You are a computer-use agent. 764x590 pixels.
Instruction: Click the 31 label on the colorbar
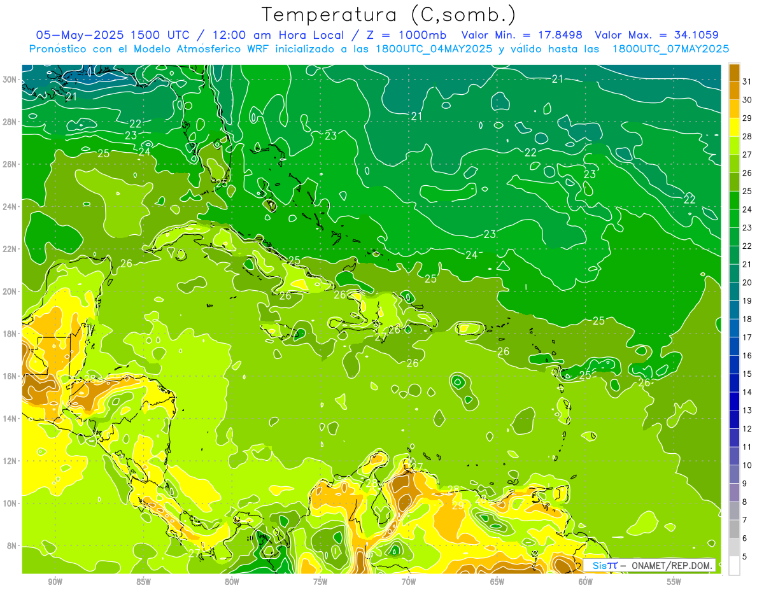747,81
